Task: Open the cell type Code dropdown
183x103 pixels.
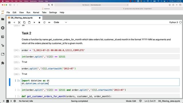Action: pos(60,22)
